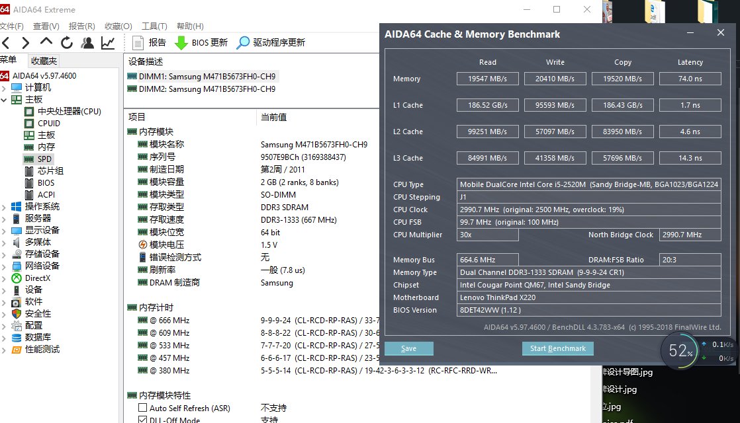Switch to the 收藏夹 tab
Screen dimensions: 740x423
(x=44, y=61)
